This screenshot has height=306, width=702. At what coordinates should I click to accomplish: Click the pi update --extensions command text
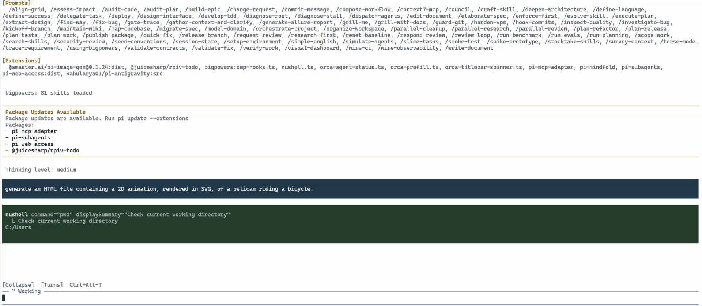(x=153, y=118)
